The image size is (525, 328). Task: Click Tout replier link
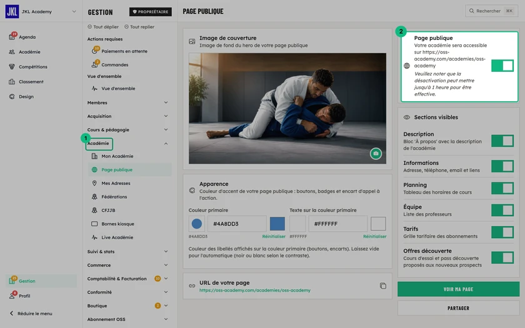point(139,27)
